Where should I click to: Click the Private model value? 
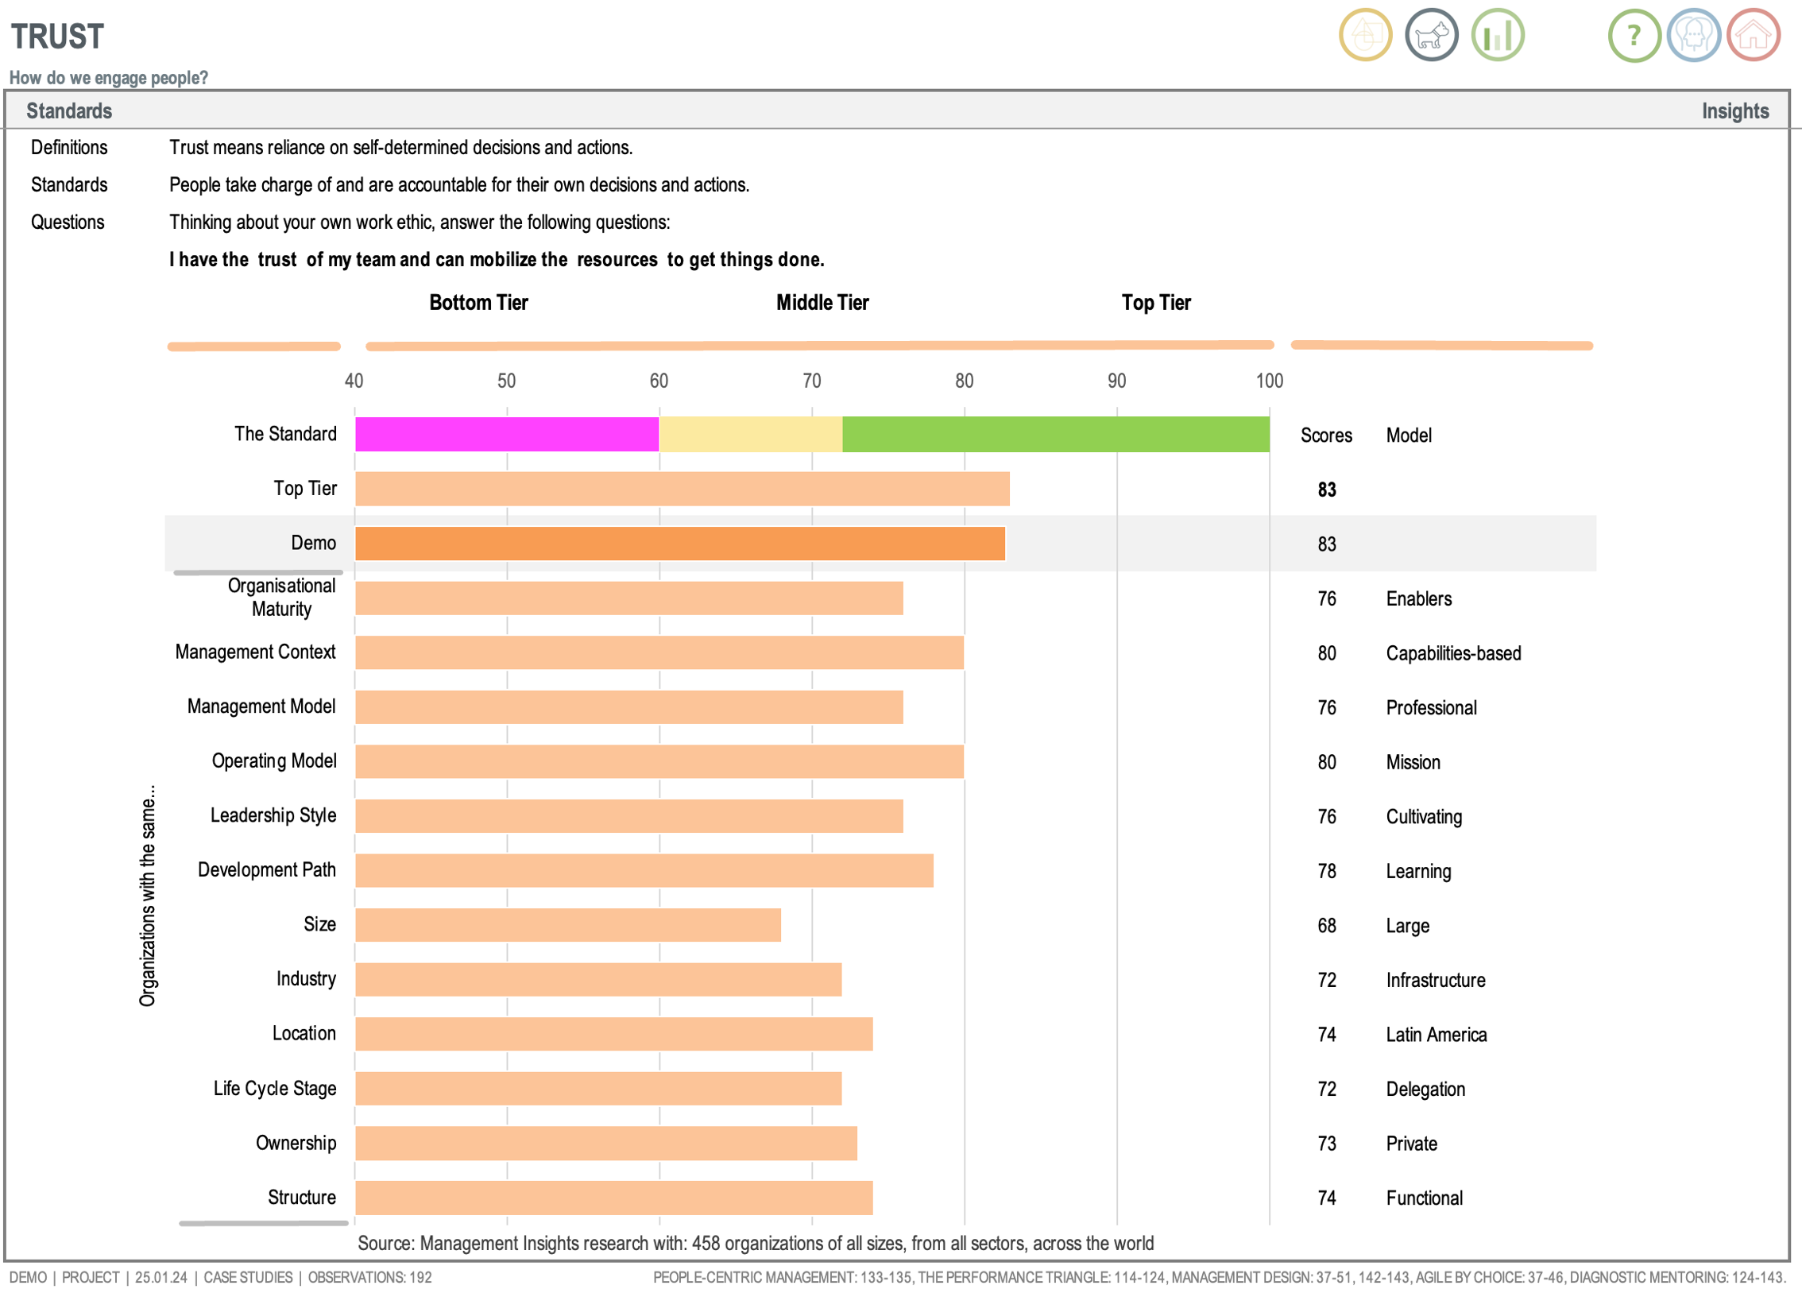tap(1411, 1144)
